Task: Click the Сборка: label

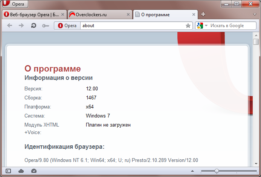Action: click(33, 98)
